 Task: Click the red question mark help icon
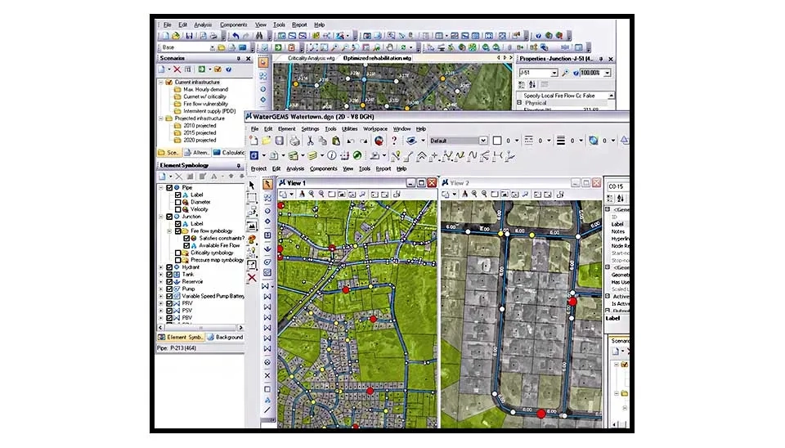394,141
